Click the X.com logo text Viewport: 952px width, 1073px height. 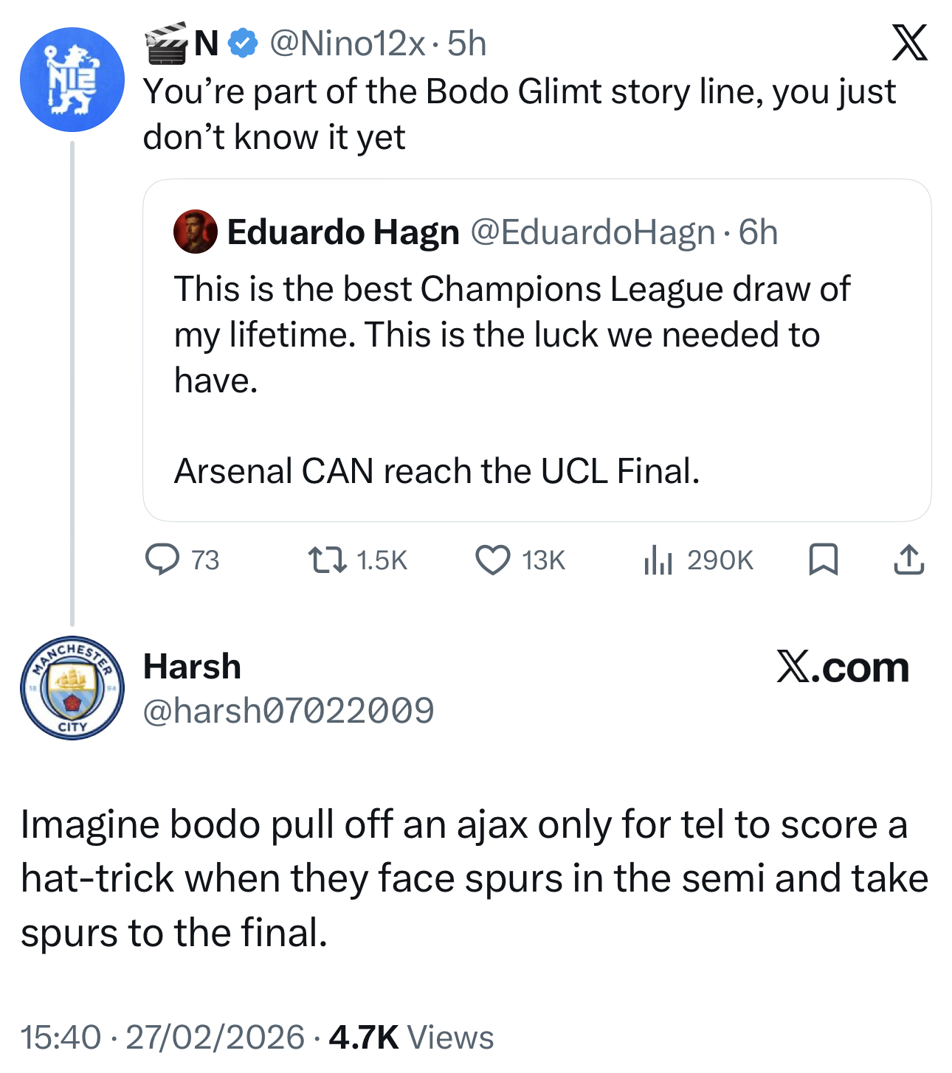(x=842, y=667)
